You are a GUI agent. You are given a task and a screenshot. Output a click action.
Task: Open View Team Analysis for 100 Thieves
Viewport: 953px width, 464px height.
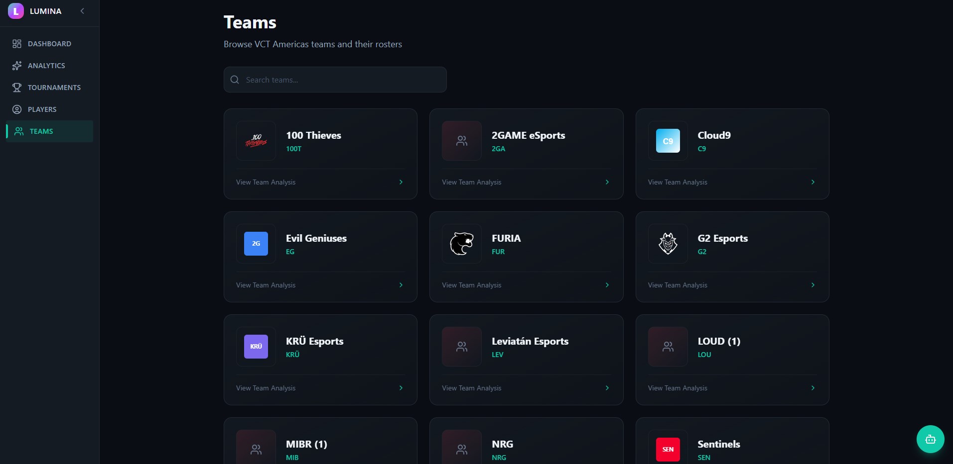click(x=266, y=182)
